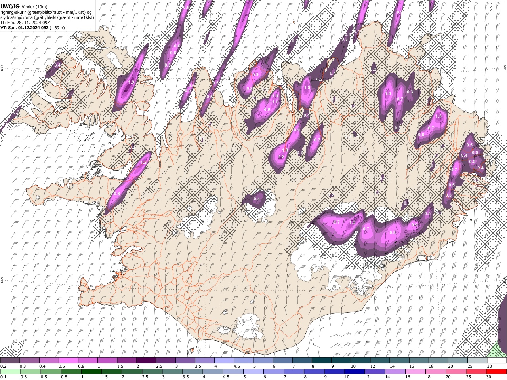Viewport: 507px width, 380px height.
Task: Click the deep blue lower swatch labeled 10
Action: point(354,371)
